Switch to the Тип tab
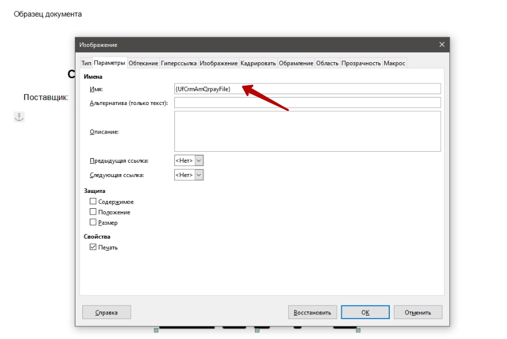 pos(86,63)
